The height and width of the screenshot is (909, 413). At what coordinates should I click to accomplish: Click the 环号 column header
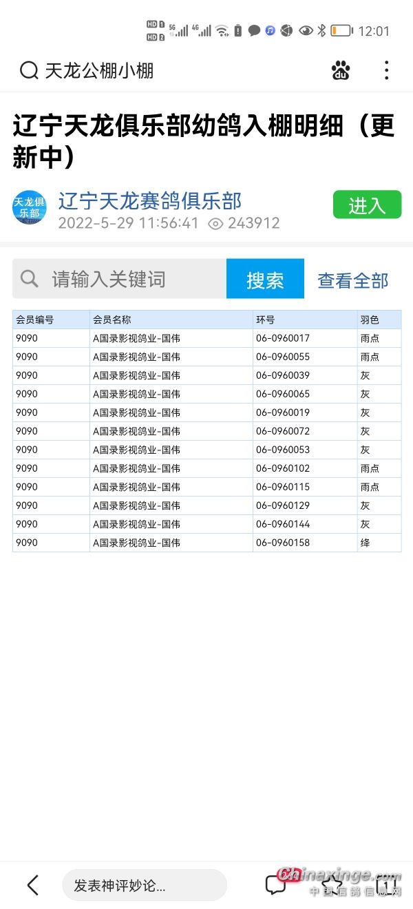[x=266, y=320]
